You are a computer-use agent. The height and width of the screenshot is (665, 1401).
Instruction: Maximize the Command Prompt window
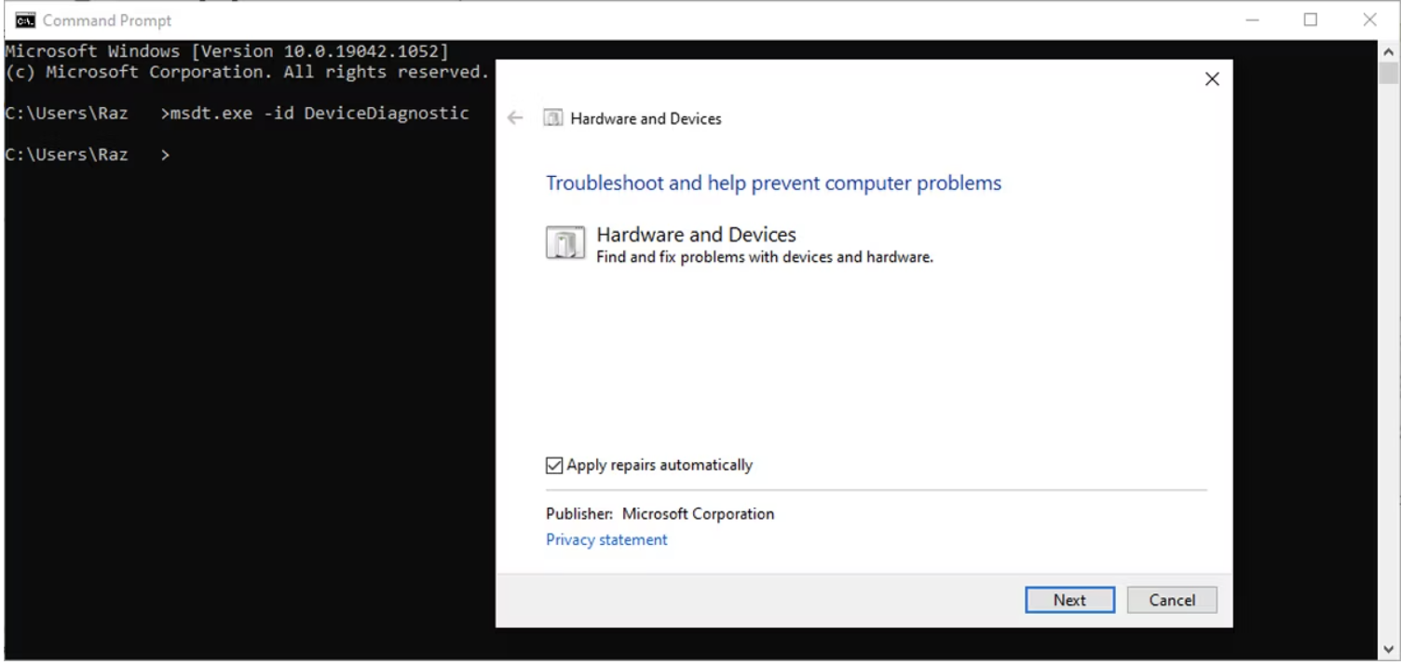(x=1311, y=20)
